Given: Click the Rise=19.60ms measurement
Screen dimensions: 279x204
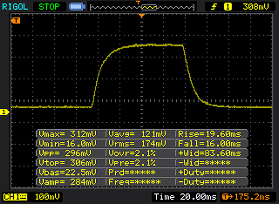Looking at the screenshot, I should click(210, 134).
